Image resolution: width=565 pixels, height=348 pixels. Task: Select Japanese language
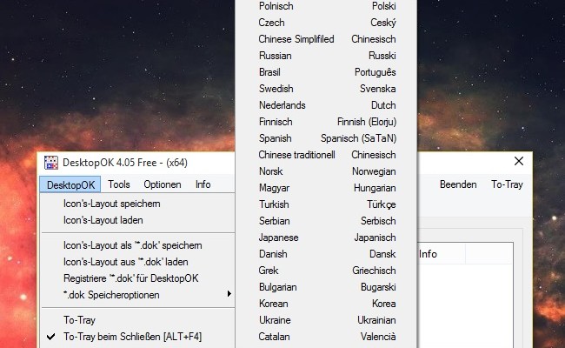coord(327,238)
